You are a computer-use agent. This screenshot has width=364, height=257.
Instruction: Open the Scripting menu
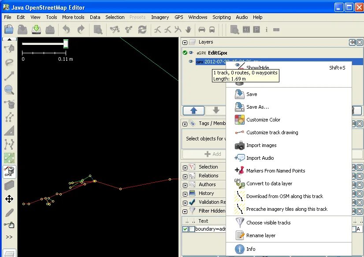click(222, 17)
